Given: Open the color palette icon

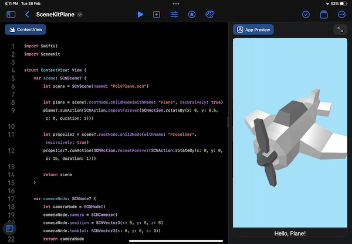Looking at the screenshot, I should [x=209, y=15].
